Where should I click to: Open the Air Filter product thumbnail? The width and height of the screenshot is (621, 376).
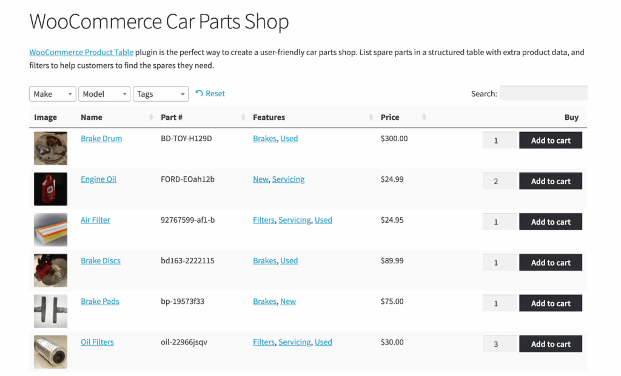pyautogui.click(x=51, y=229)
